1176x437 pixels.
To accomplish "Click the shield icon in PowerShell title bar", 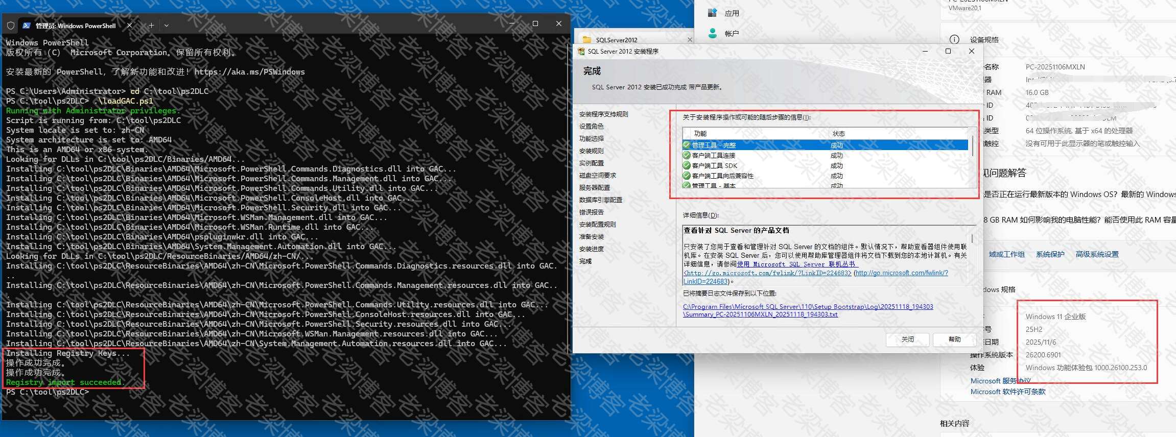I will [x=11, y=26].
